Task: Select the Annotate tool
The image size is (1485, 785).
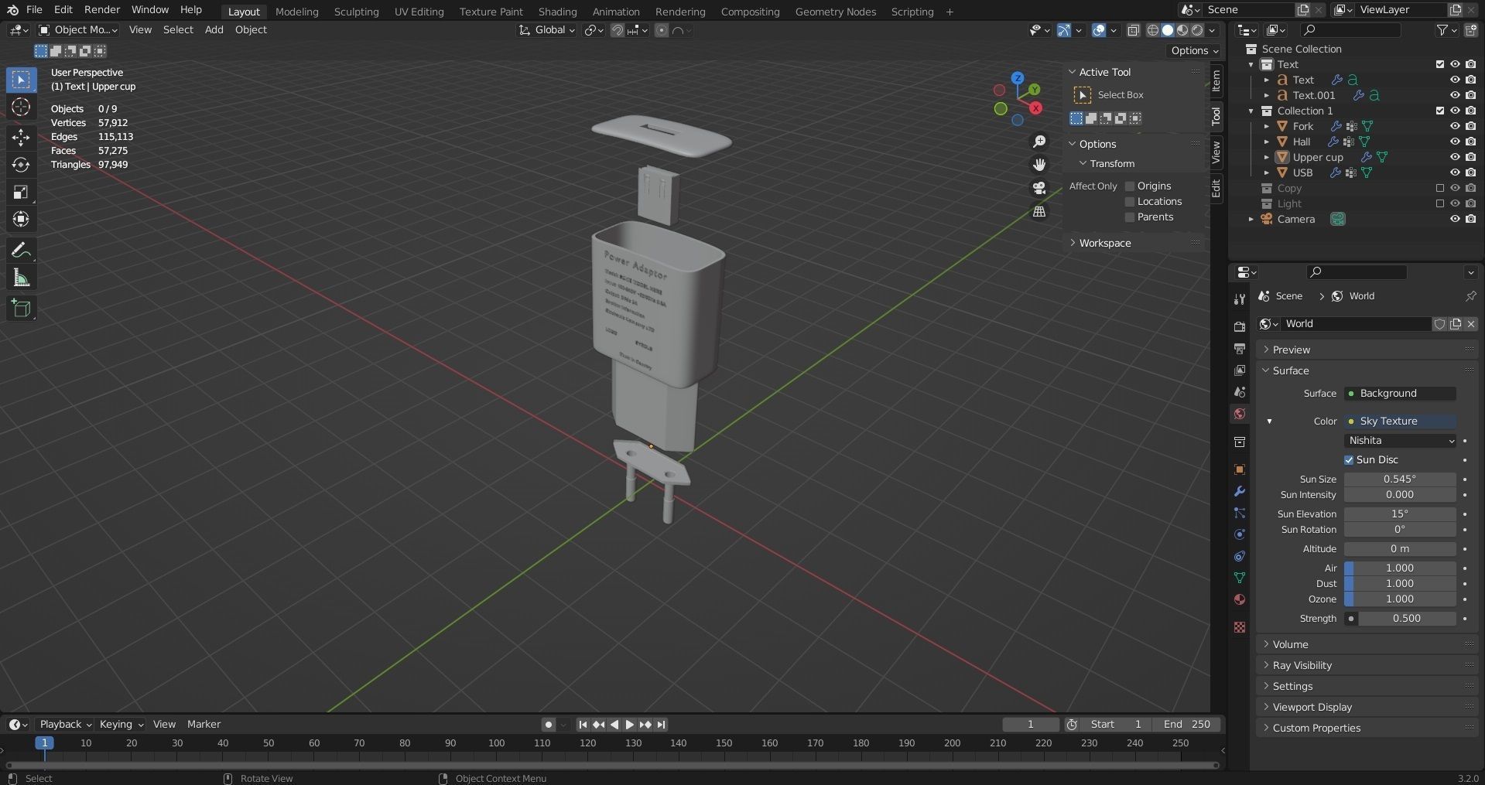Action: 21,251
